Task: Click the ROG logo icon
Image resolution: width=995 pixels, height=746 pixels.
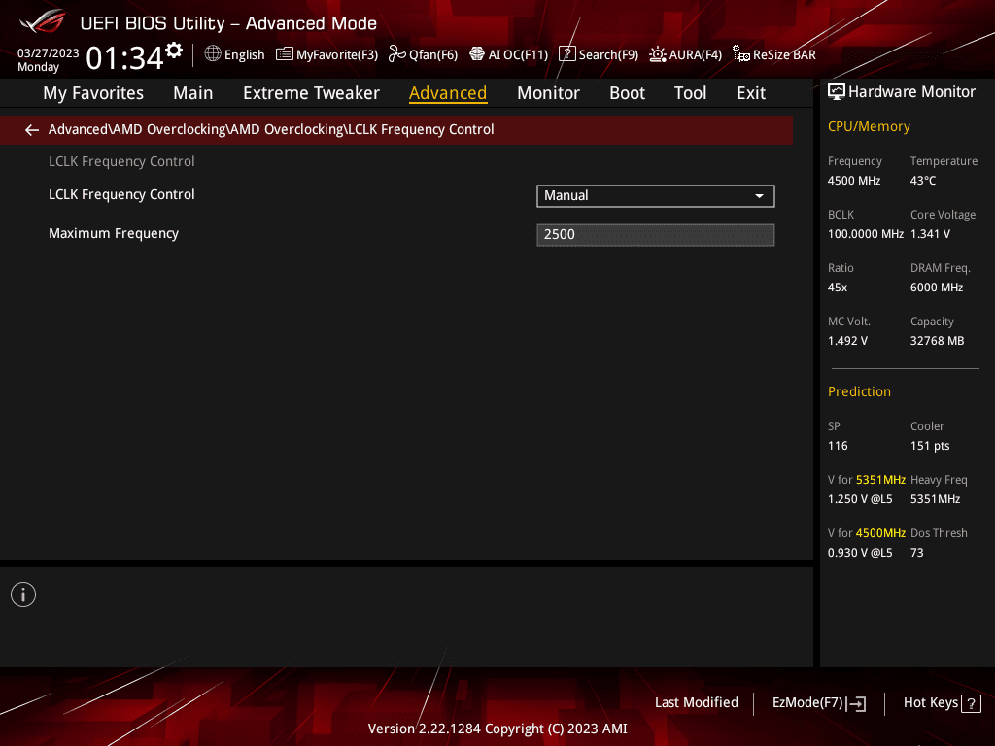Action: (43, 22)
